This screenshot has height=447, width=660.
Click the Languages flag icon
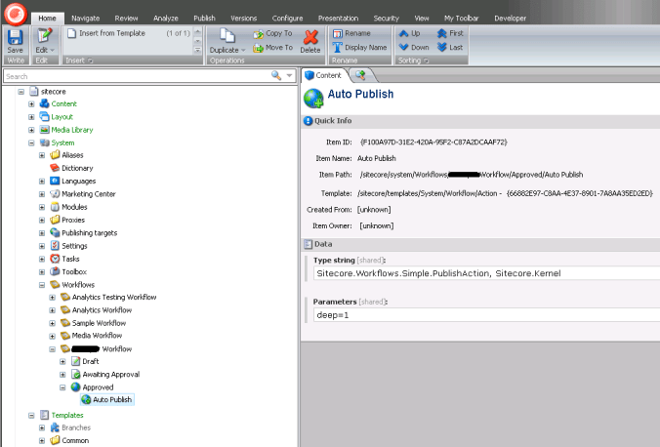(x=55, y=181)
